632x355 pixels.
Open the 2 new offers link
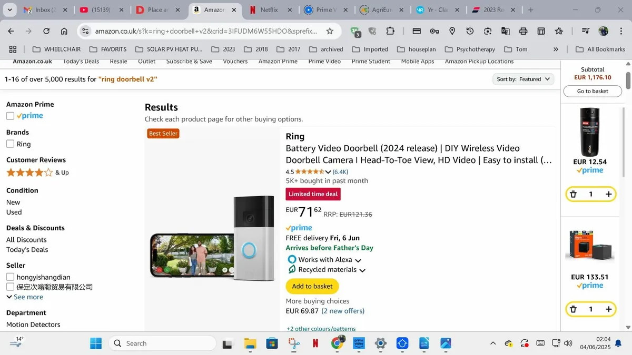tap(343, 311)
